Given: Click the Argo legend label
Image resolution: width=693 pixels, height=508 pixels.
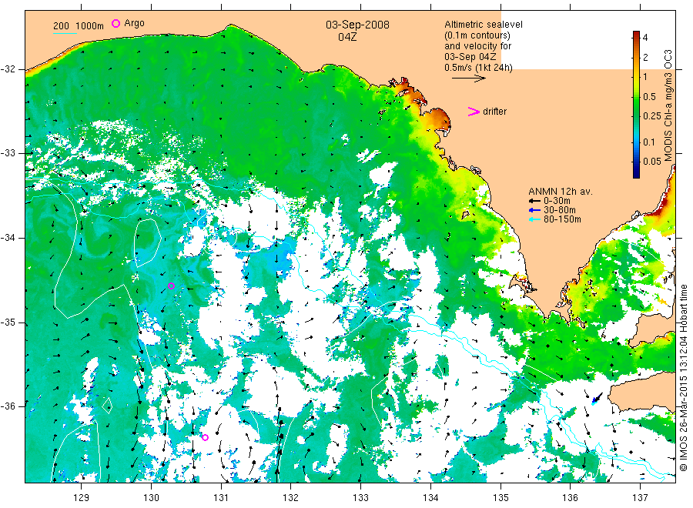Looking at the screenshot, I should (x=134, y=23).
